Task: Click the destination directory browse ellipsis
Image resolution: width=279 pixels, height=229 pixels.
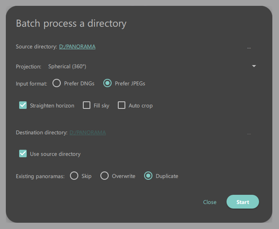Action: click(249, 133)
